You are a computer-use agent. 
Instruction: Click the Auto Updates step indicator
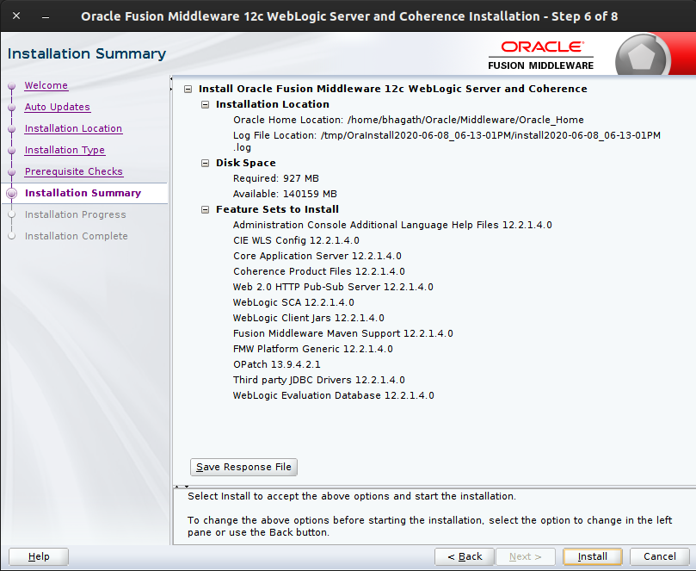12,107
